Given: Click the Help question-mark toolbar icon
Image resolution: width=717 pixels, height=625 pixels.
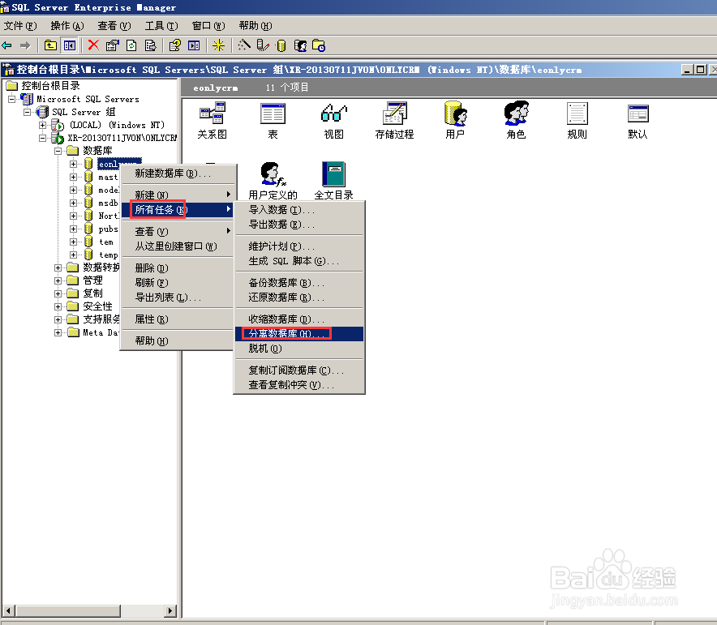Looking at the screenshot, I should tap(174, 45).
